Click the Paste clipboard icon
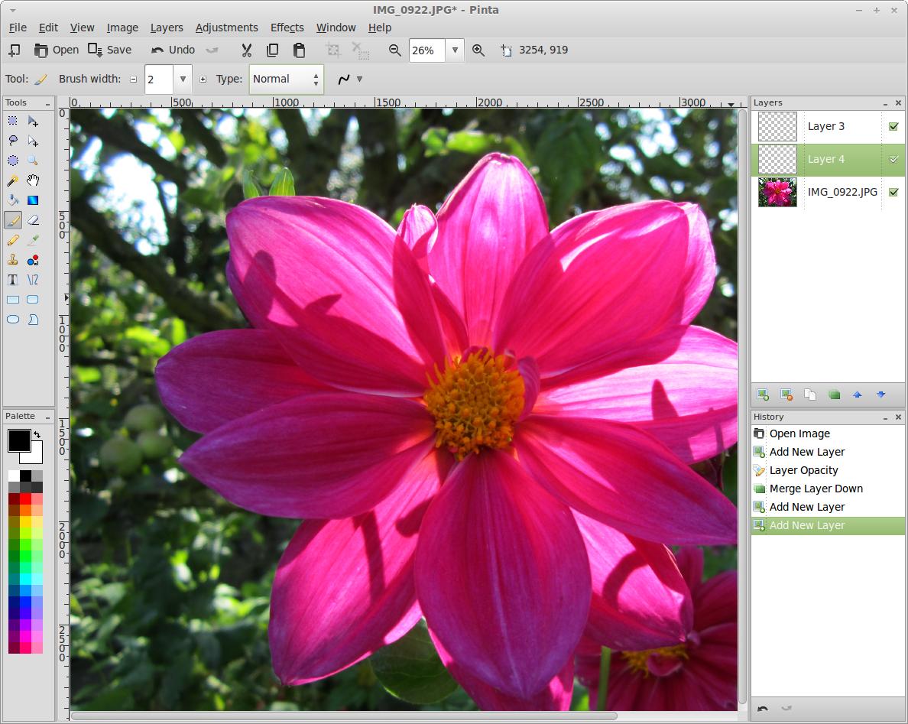908x724 pixels. click(299, 50)
